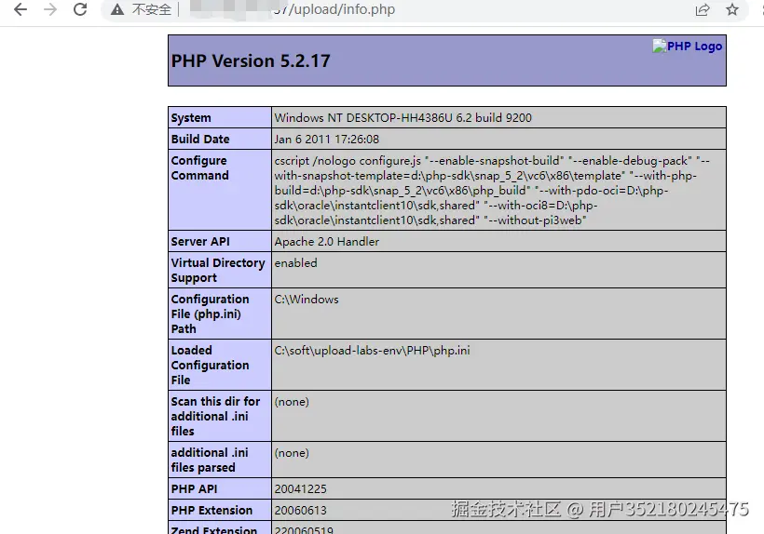The width and height of the screenshot is (764, 534).
Task: Select the 20041225 PHP API value
Action: point(301,488)
